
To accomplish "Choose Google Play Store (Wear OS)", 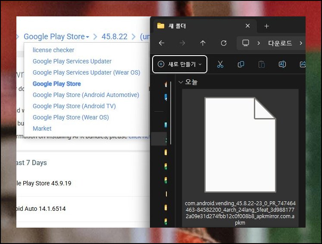I will [x=71, y=117].
